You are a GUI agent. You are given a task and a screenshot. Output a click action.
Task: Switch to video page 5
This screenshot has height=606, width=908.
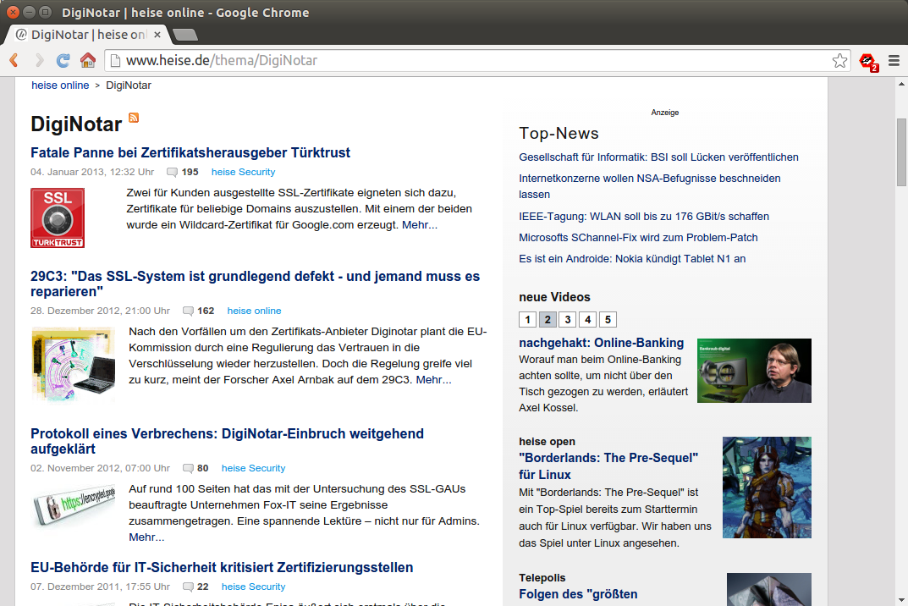click(608, 319)
